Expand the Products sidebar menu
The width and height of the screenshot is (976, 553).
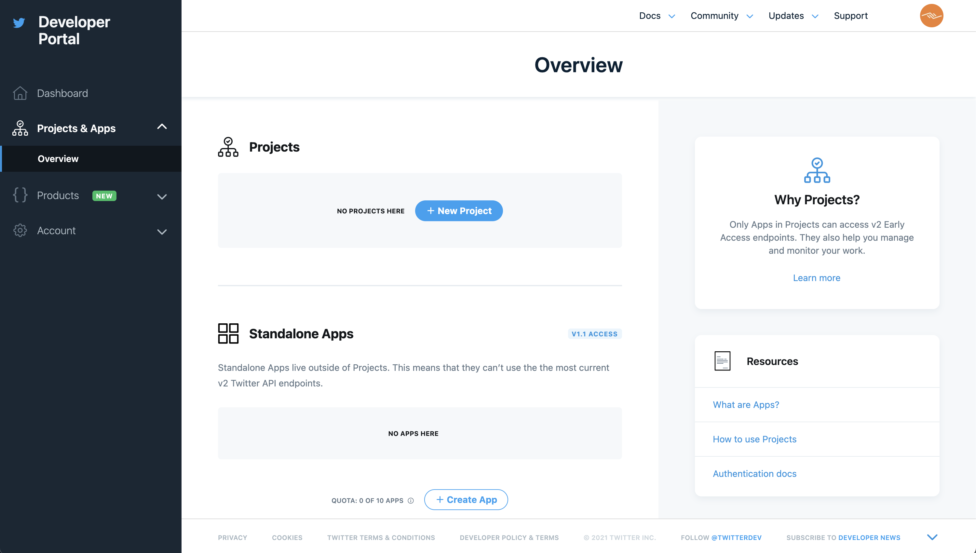point(162,196)
